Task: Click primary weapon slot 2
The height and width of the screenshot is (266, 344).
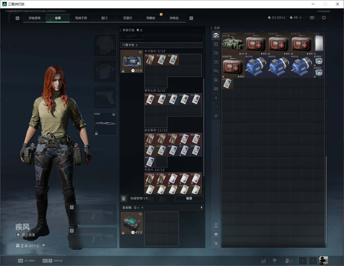Action: (x=93, y=238)
